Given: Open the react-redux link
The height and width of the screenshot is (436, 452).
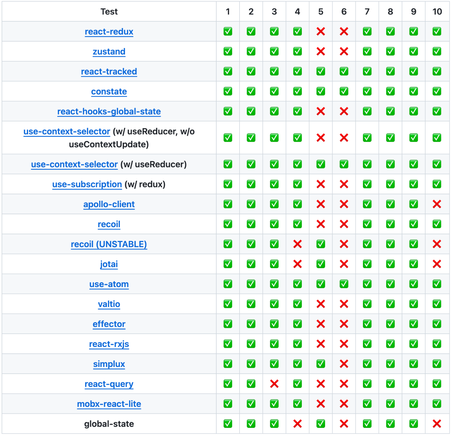Looking at the screenshot, I should (x=109, y=32).
